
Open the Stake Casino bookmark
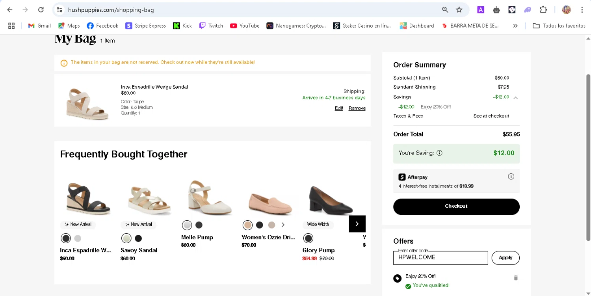tap(362, 26)
